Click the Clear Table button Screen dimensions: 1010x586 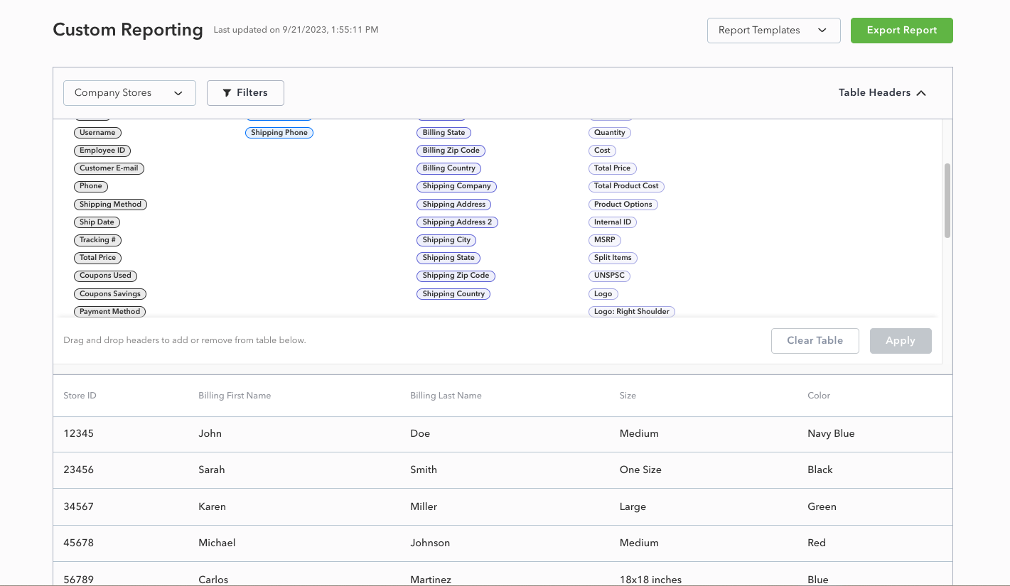click(815, 341)
